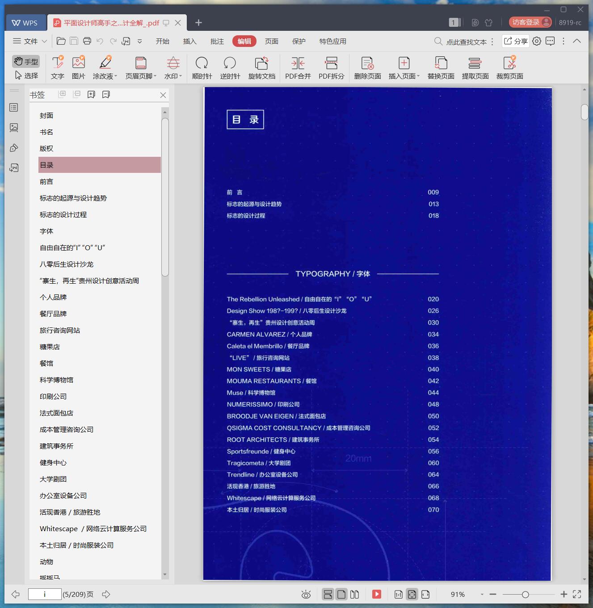Click Extract Page (提取页面)
Screen dimensions: 593x608
point(475,68)
